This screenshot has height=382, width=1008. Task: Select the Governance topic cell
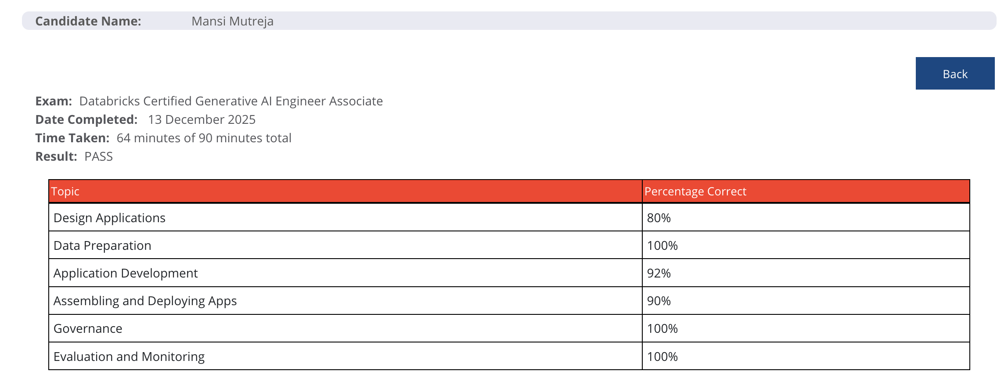88,328
